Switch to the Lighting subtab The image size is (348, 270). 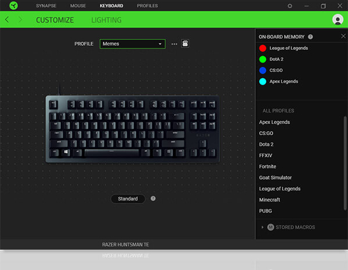[106, 20]
